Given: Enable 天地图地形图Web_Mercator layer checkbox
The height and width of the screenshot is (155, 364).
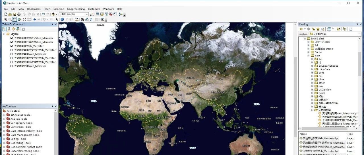Looking at the screenshot, I should click(x=12, y=66).
